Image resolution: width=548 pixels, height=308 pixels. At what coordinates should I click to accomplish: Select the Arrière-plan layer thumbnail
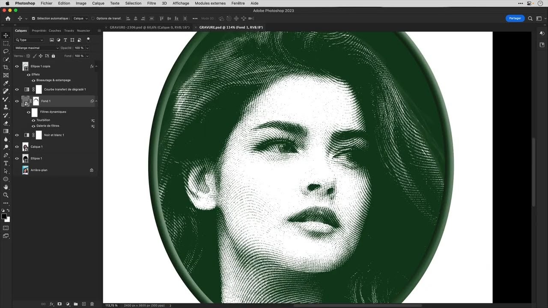pyautogui.click(x=26, y=170)
